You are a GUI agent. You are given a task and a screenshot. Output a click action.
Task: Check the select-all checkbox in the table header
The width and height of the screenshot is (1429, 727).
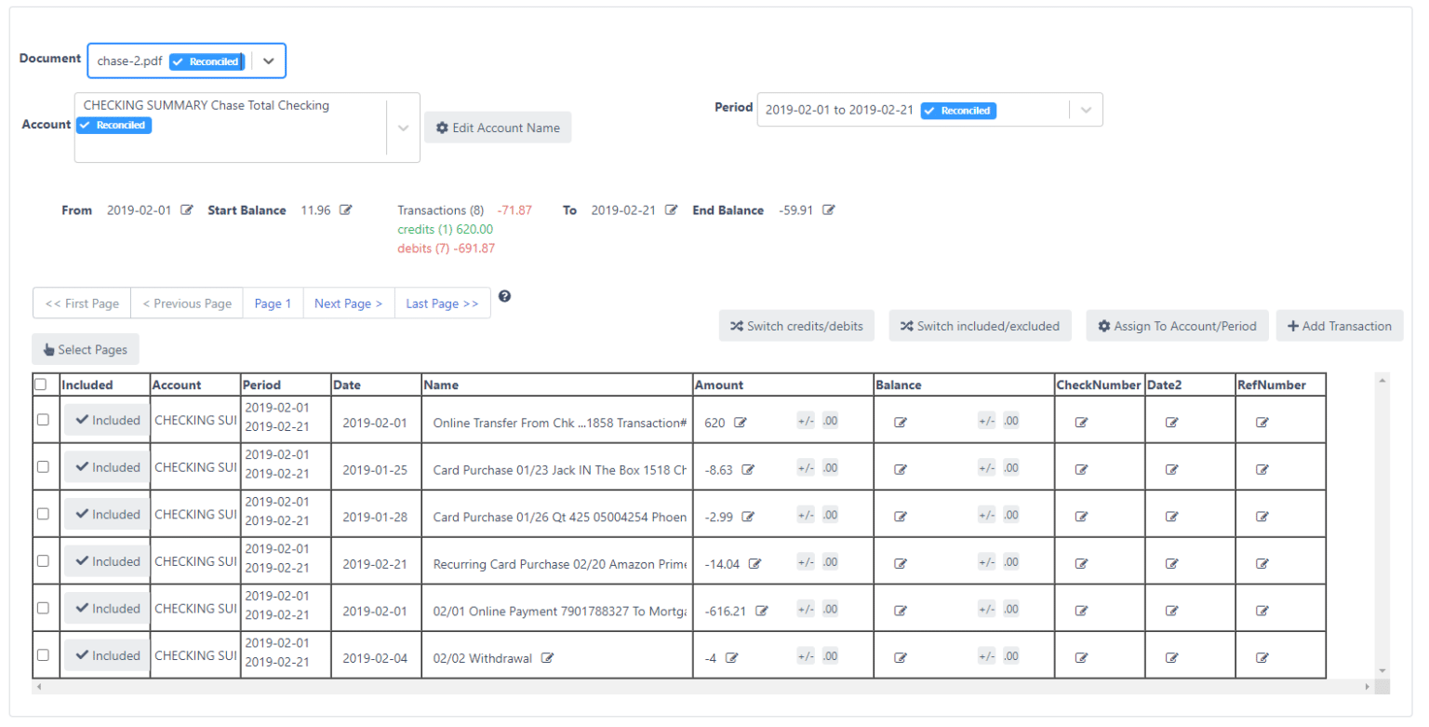click(43, 384)
